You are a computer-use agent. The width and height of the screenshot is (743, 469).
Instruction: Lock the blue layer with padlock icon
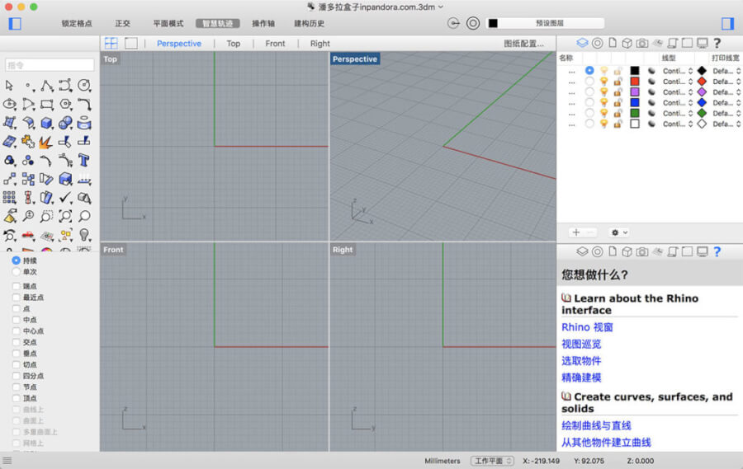pos(618,103)
